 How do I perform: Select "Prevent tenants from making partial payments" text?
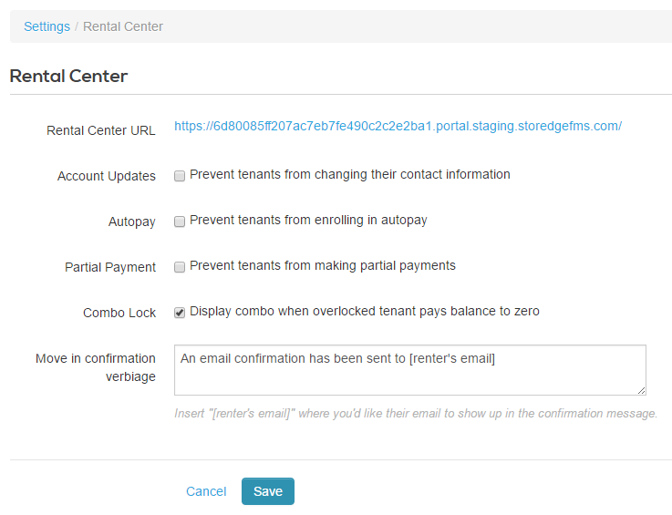coord(323,265)
